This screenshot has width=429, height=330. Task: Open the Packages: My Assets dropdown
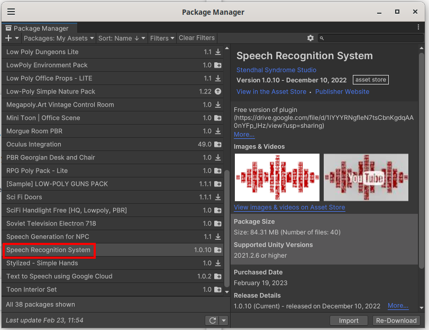(59, 38)
